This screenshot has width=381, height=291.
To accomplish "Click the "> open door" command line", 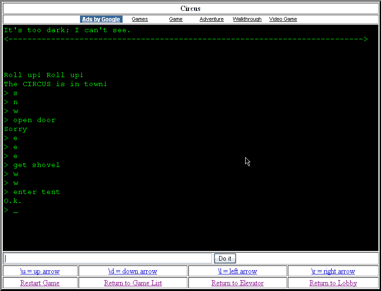I will 30,120.
